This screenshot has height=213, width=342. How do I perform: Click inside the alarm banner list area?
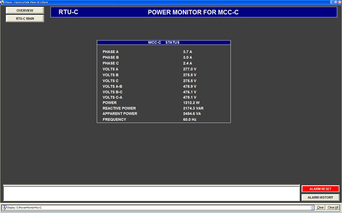tap(151, 193)
